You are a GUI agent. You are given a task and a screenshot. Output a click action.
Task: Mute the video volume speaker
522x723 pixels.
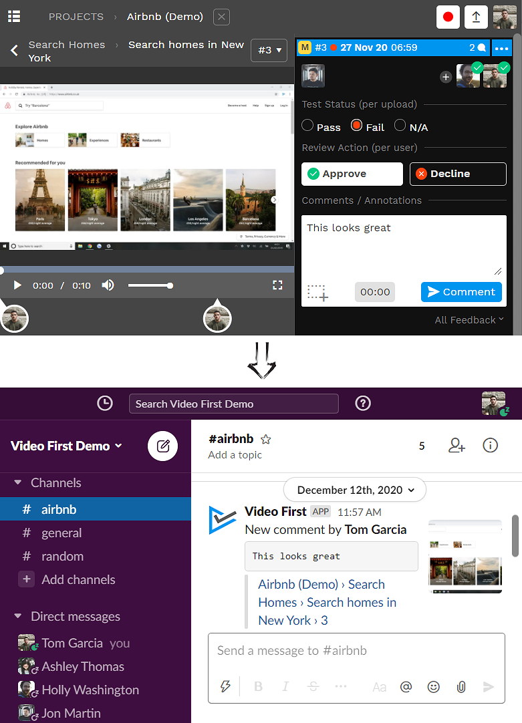(x=108, y=285)
